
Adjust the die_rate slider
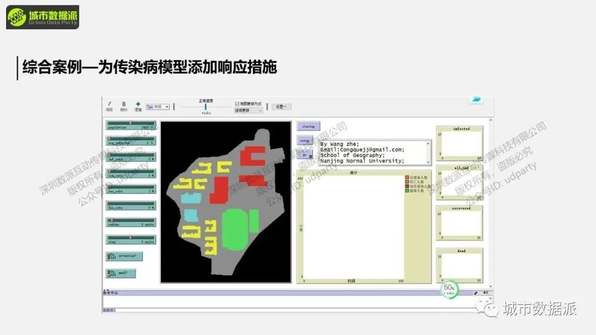click(131, 206)
